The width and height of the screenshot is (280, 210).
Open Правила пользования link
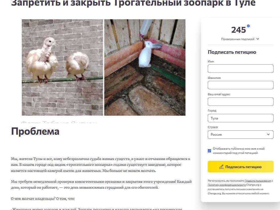click(x=258, y=181)
